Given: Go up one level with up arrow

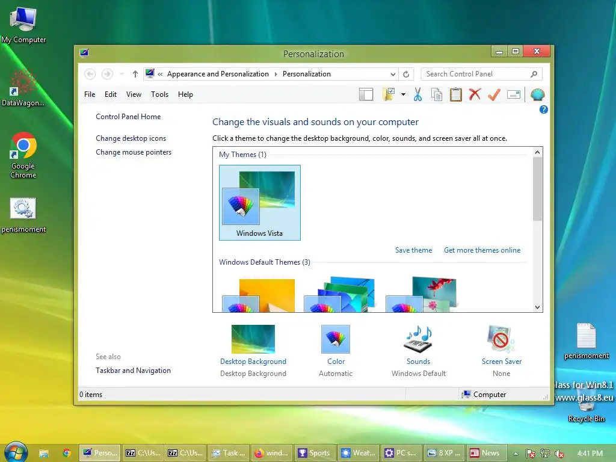Looking at the screenshot, I should (x=135, y=74).
